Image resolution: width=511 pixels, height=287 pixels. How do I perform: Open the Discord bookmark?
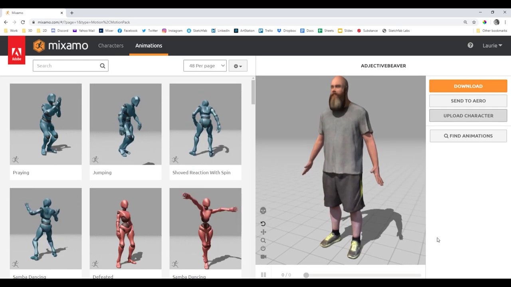pyautogui.click(x=59, y=31)
